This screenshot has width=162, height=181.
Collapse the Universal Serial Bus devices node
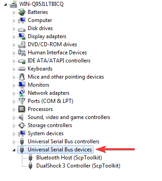point(14,150)
